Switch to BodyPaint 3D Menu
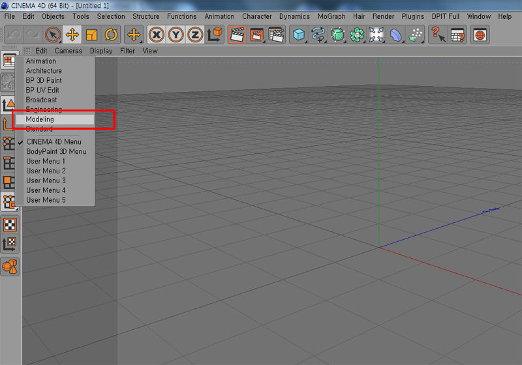The image size is (522, 365). click(x=56, y=151)
